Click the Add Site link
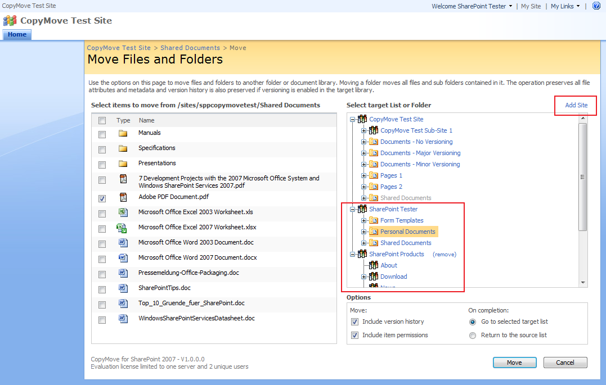The width and height of the screenshot is (606, 385). point(576,105)
